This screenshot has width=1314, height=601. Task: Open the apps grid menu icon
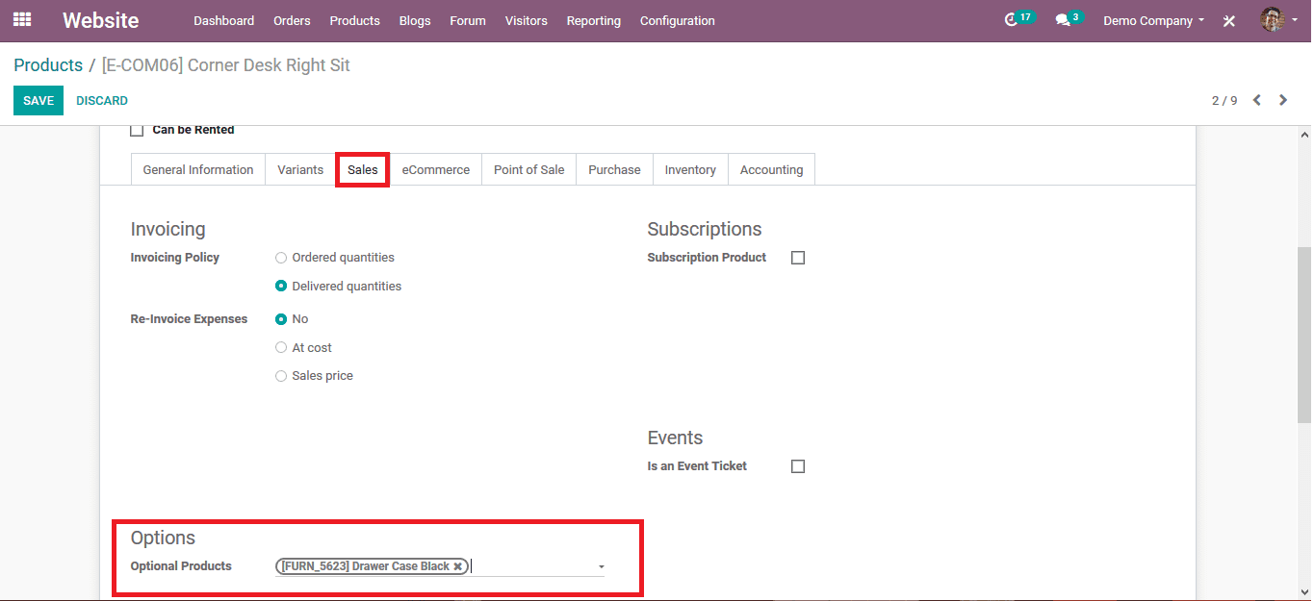[x=22, y=20]
